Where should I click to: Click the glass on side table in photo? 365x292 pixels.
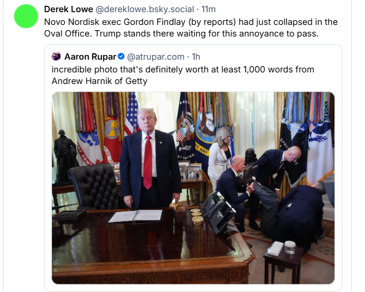tap(290, 247)
